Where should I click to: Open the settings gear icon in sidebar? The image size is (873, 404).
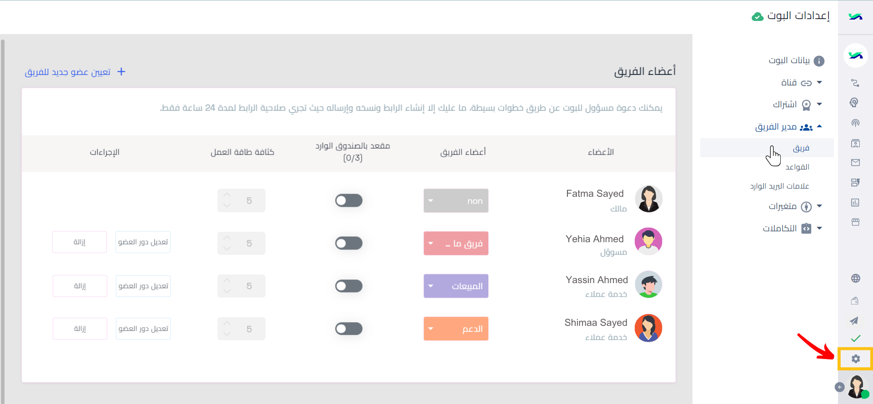[x=855, y=359]
